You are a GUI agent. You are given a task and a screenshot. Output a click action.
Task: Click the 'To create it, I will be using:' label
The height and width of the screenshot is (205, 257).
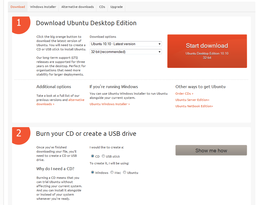pyautogui.click(x=109, y=163)
